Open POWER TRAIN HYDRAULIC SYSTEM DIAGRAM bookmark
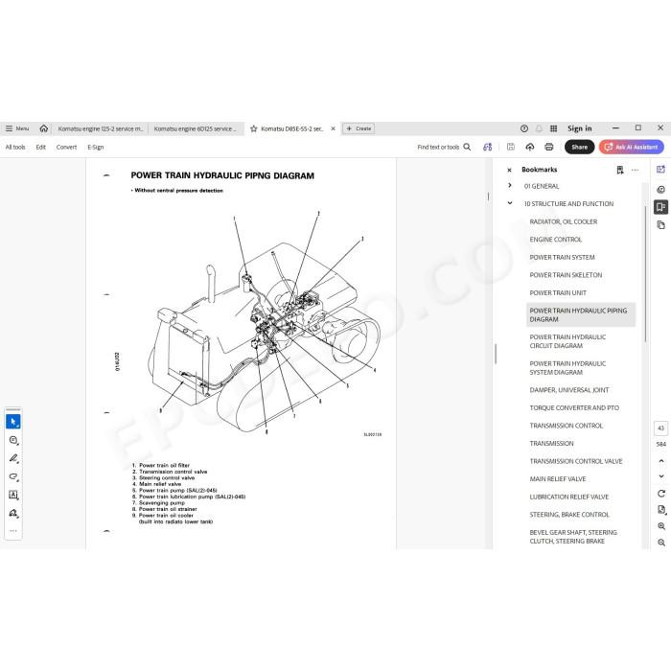This screenshot has height=671, width=671. pyautogui.click(x=567, y=368)
